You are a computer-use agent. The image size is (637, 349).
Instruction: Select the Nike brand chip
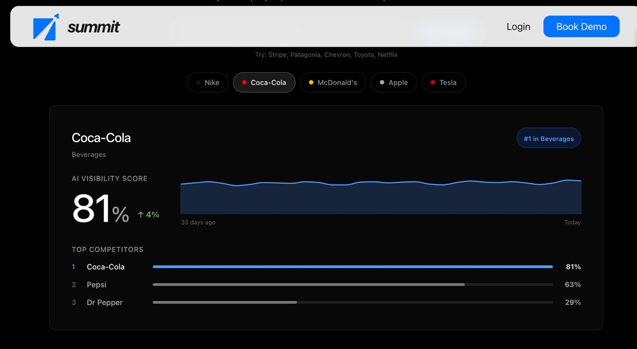pos(208,83)
